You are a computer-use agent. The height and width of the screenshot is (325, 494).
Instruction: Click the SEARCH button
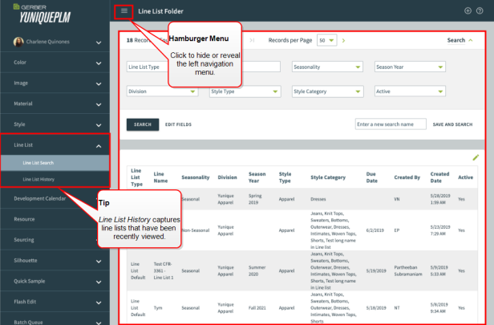coord(143,124)
